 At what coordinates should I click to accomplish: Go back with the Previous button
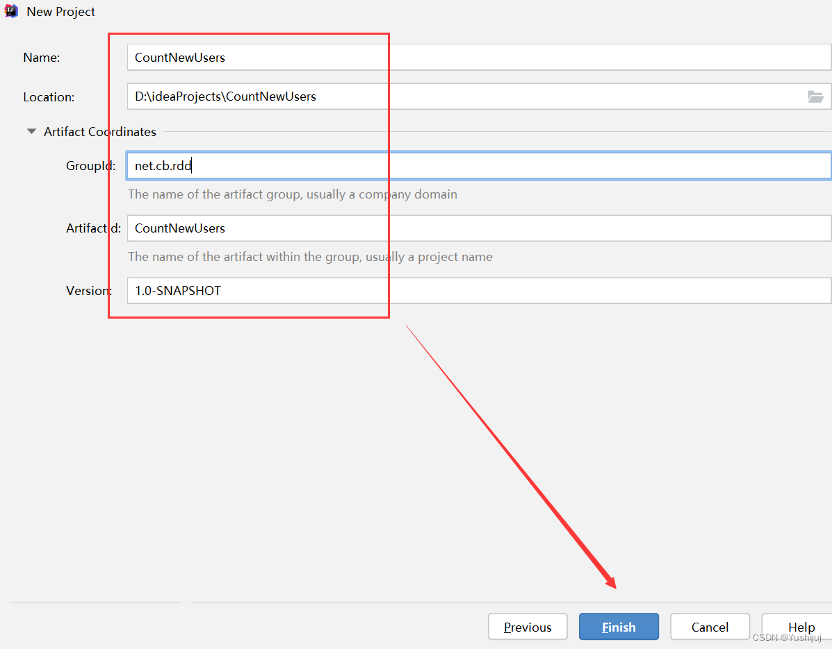pos(528,627)
